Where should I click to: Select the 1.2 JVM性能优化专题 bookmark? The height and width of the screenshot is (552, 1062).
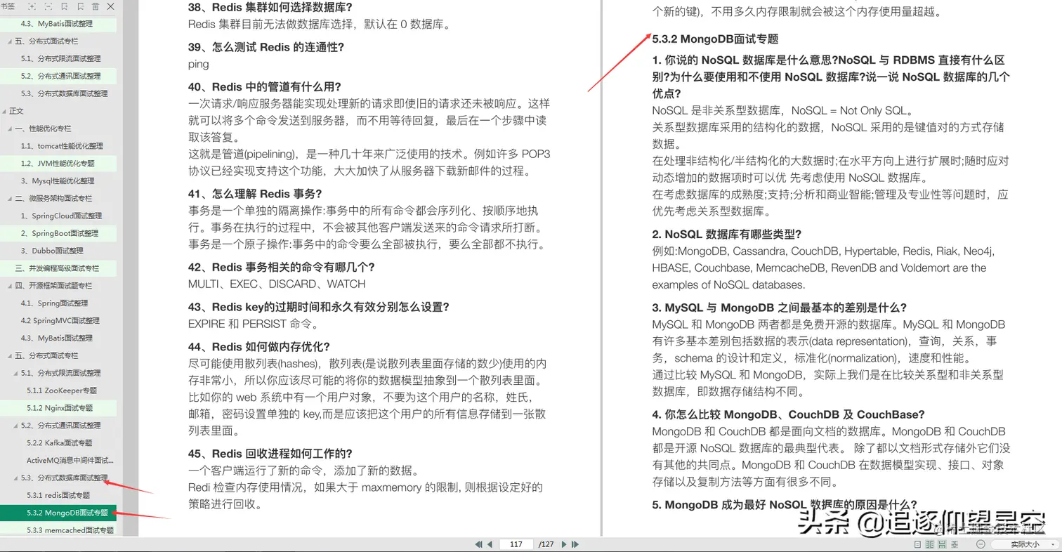coord(56,163)
